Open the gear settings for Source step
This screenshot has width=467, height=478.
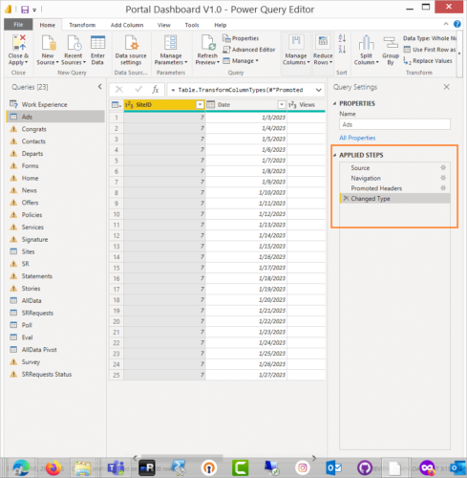(443, 167)
